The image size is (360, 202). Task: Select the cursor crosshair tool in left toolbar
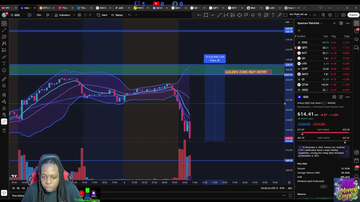[4, 24]
